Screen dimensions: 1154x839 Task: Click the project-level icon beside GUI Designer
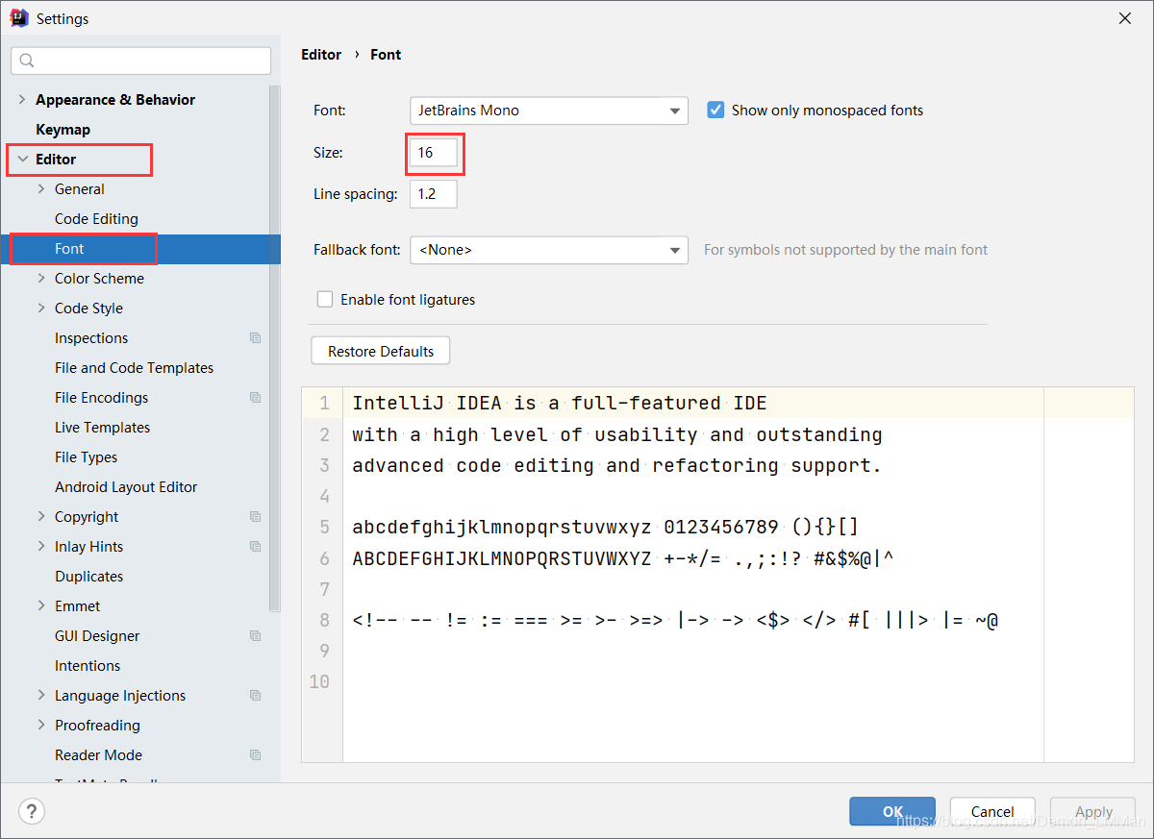coord(255,636)
